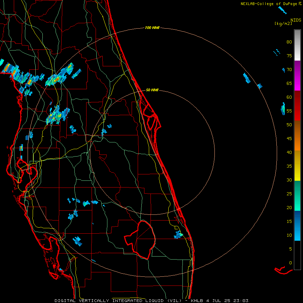Screen dimensions: 303x303
Task: Click the 30 value on the color scale
Action: click(x=289, y=180)
